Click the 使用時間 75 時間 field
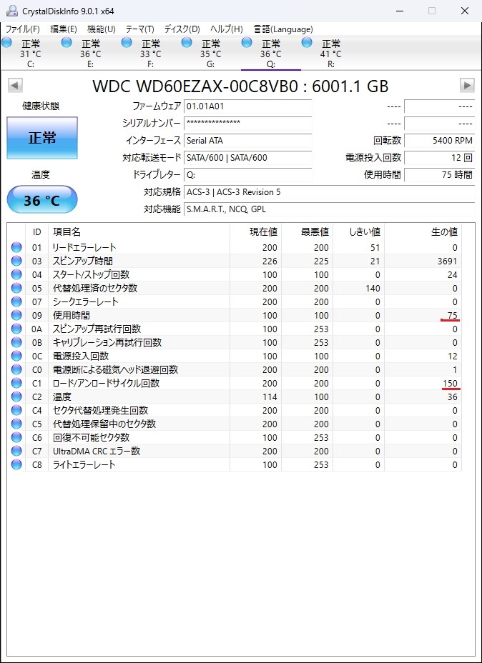This screenshot has height=663, width=482. tap(439, 174)
